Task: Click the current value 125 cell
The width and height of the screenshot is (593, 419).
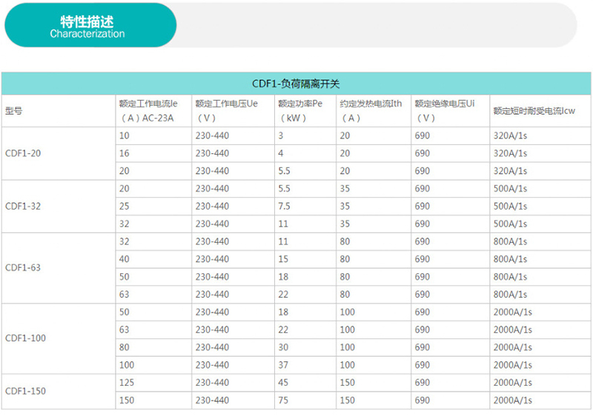Action: (153, 383)
